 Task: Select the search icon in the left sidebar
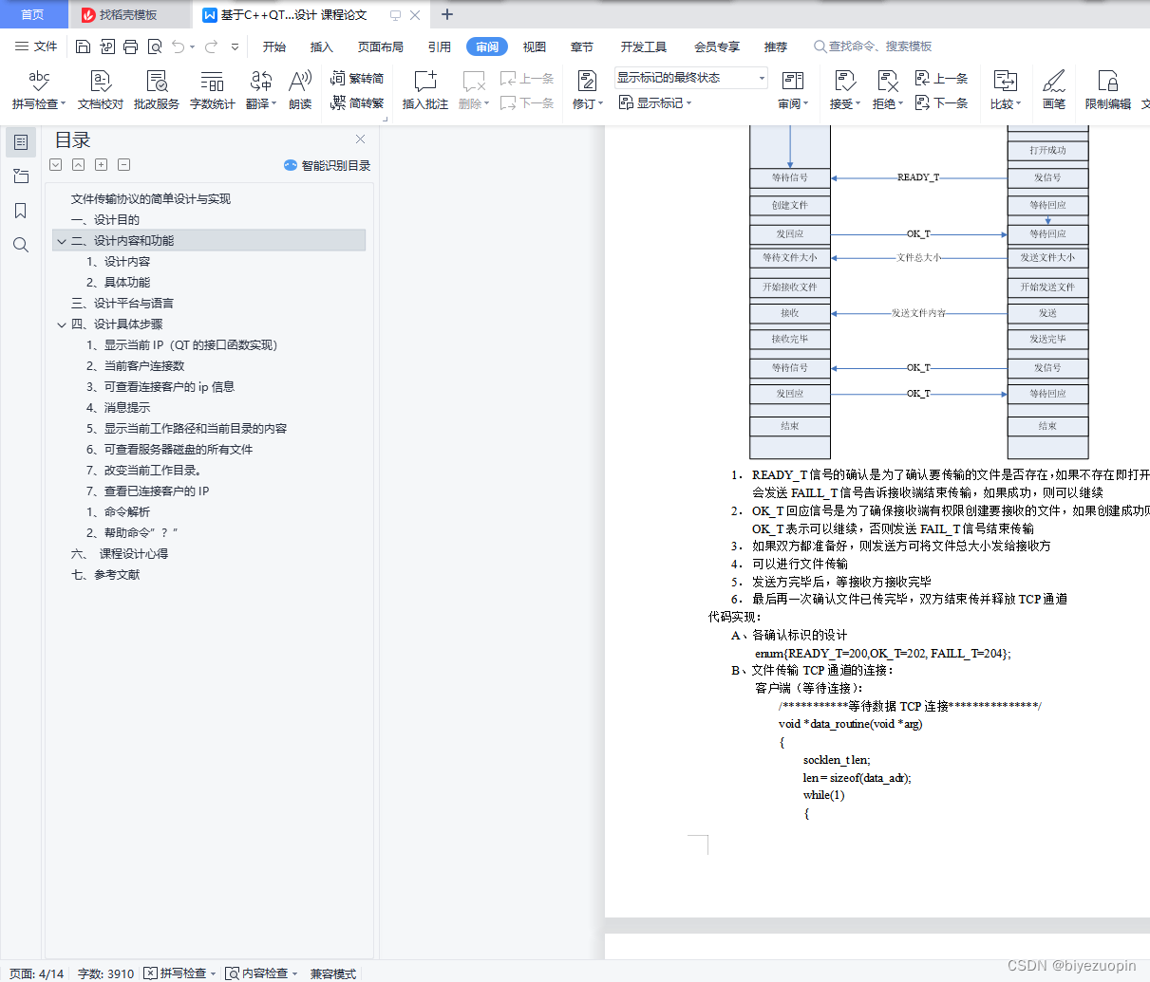pyautogui.click(x=20, y=245)
